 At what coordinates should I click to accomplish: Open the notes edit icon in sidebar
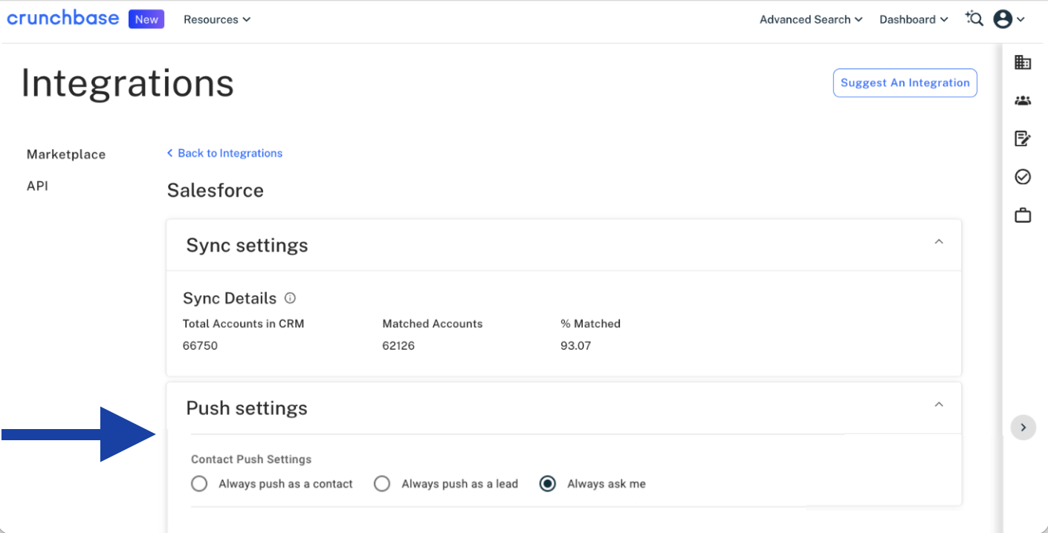coord(1023,138)
